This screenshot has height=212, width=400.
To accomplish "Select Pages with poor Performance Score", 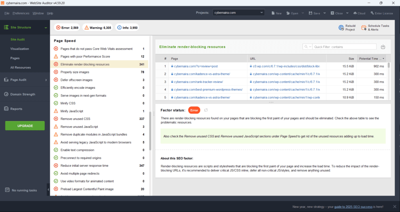I will point(99,57).
